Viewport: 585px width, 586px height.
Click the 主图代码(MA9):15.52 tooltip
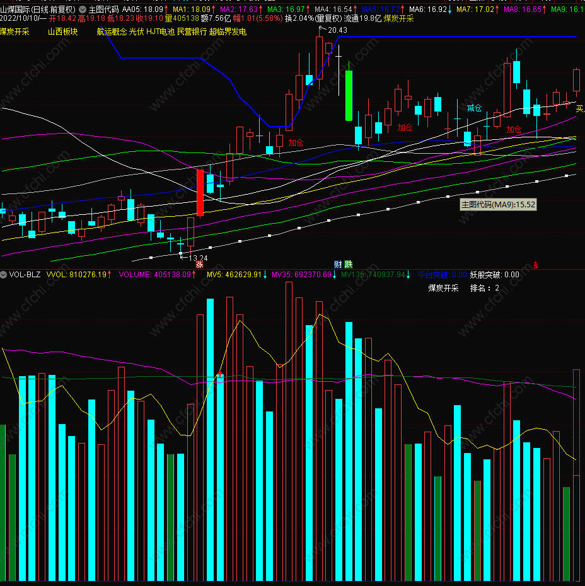pos(498,204)
